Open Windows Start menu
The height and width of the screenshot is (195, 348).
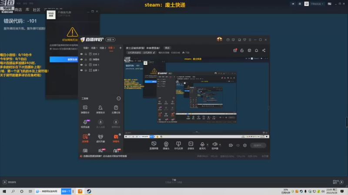[4, 191]
